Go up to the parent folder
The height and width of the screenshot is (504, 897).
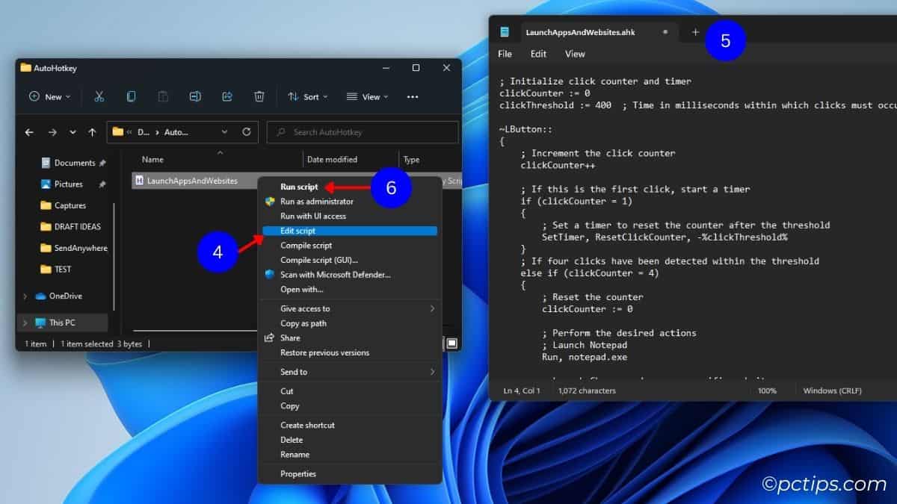tap(91, 132)
